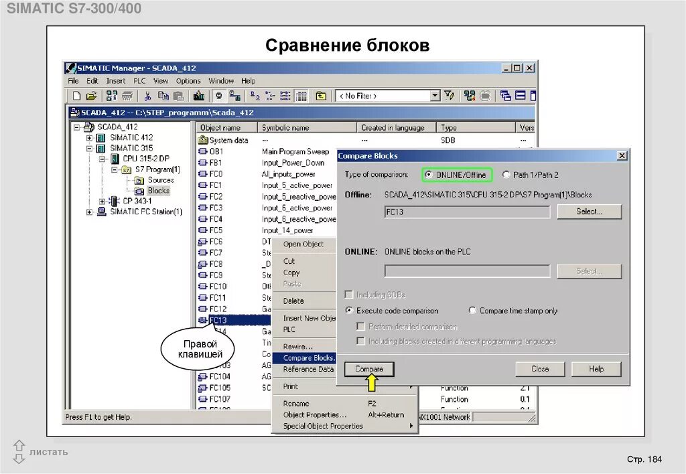
Task: Click the Open project folder icon
Action: point(91,96)
